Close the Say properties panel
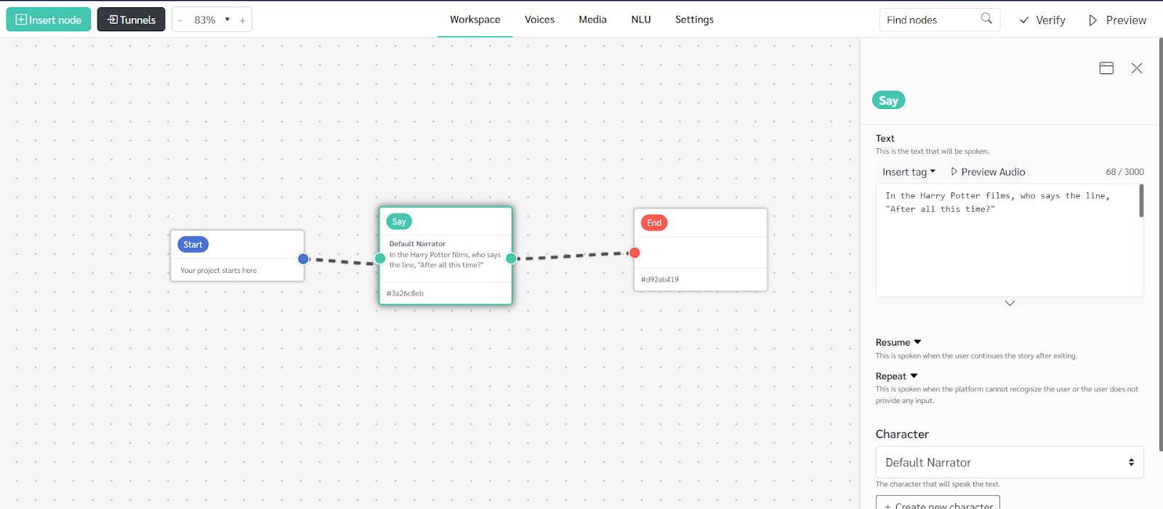Image resolution: width=1163 pixels, height=509 pixels. [x=1137, y=68]
